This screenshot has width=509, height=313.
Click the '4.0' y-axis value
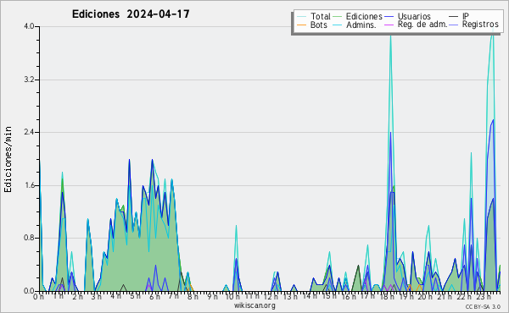click(29, 26)
